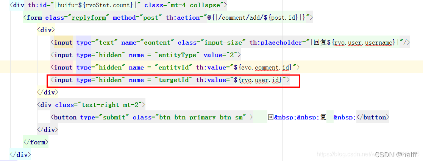Select the "targetId" name value
Screen dimensions: 423x161
[x=173, y=80]
